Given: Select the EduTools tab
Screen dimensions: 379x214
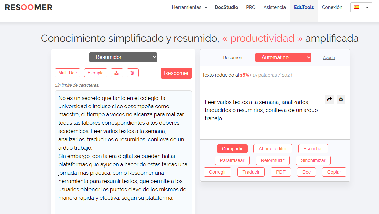Looking at the screenshot, I should [304, 7].
